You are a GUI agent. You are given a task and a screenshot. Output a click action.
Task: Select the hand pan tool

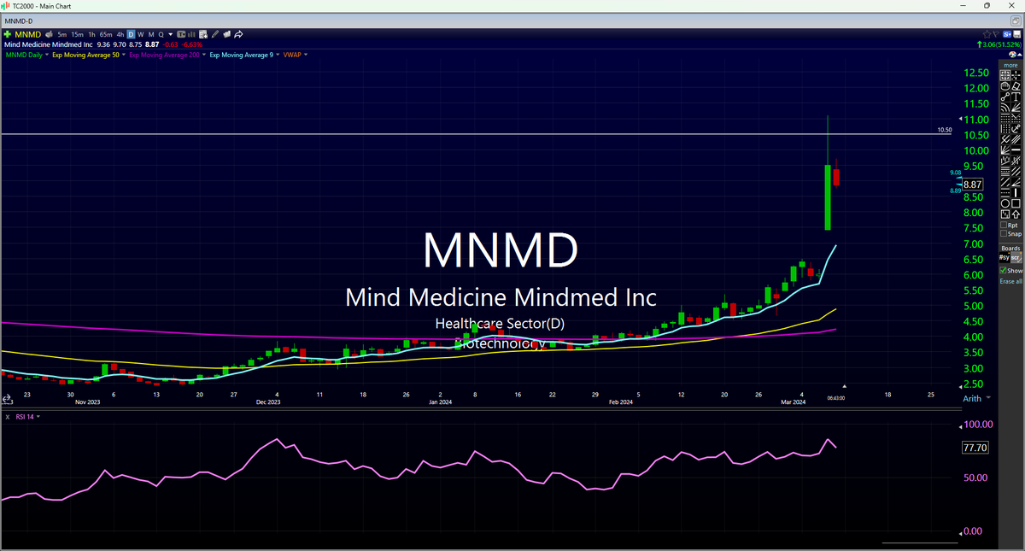[x=1005, y=85]
